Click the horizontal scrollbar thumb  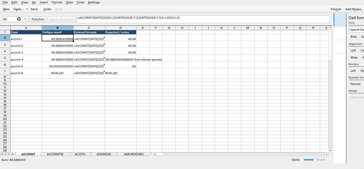coord(160,154)
